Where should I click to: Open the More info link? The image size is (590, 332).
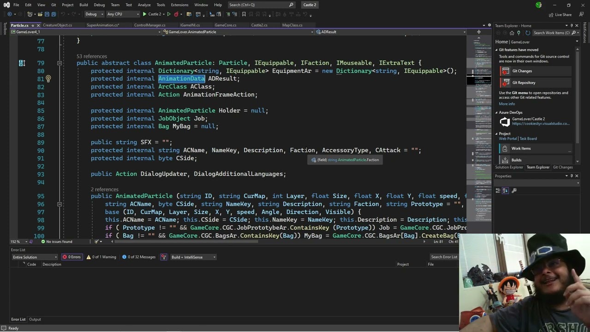pos(507,104)
